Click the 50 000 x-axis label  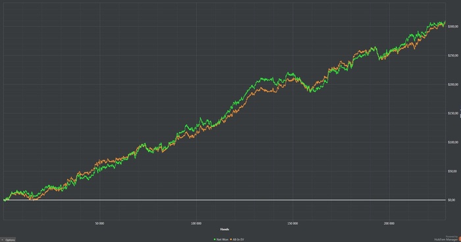[99, 224]
